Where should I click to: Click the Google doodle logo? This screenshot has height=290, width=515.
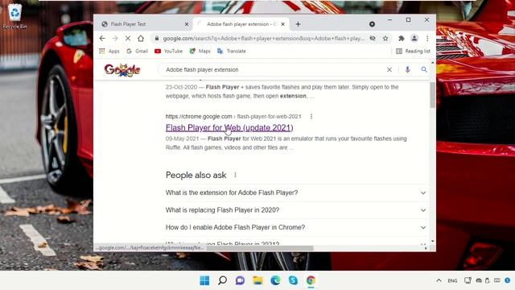122,70
